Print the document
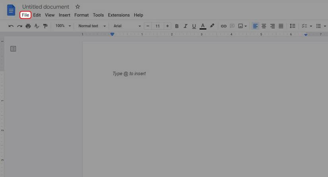 point(28,26)
